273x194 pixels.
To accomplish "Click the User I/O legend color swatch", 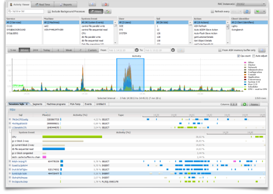I will 245,84.
